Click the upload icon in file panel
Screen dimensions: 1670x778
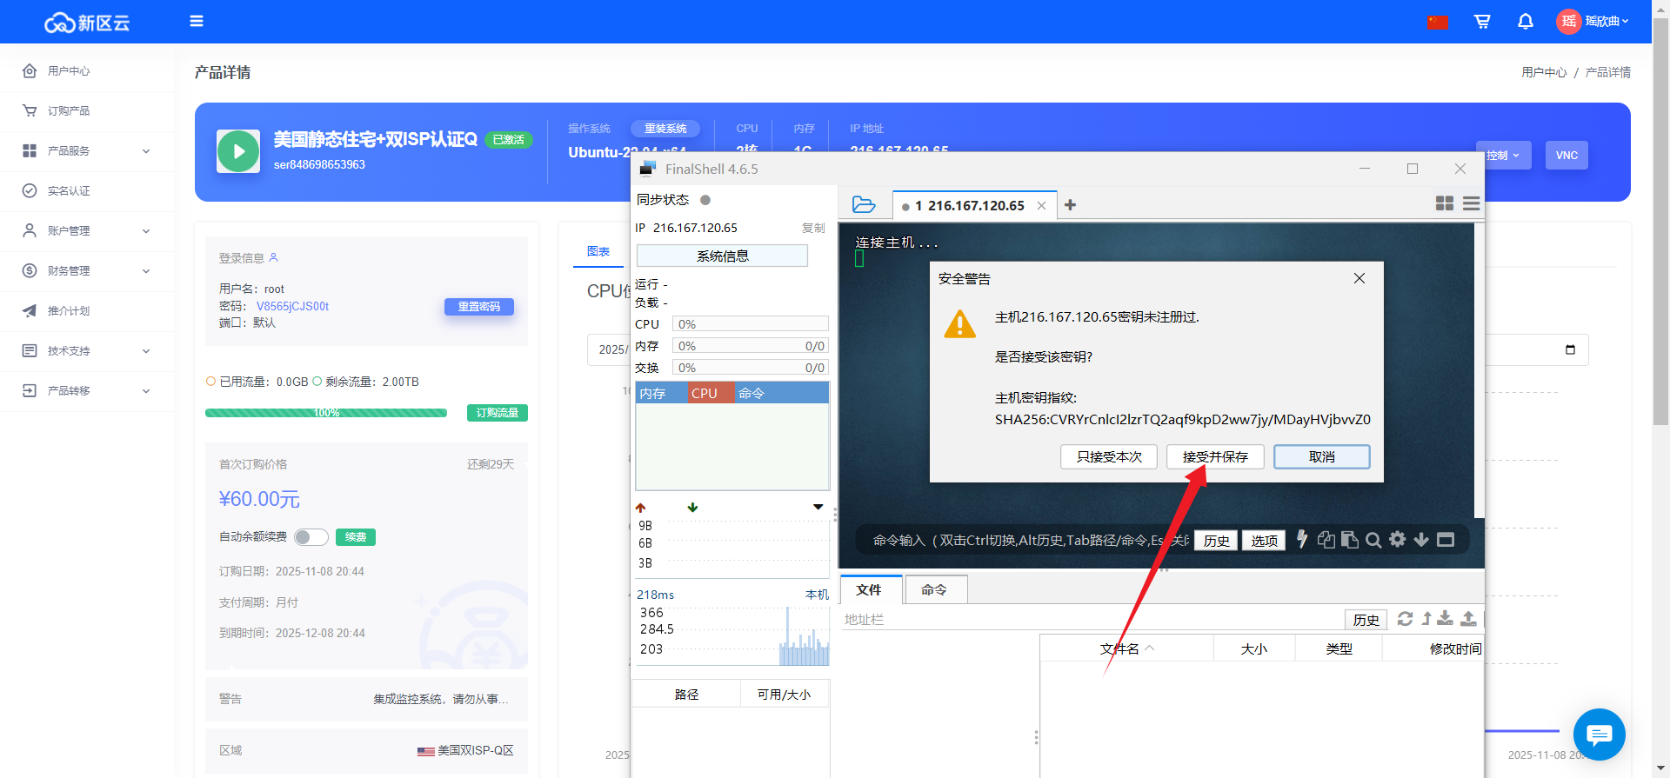pyautogui.click(x=1468, y=619)
